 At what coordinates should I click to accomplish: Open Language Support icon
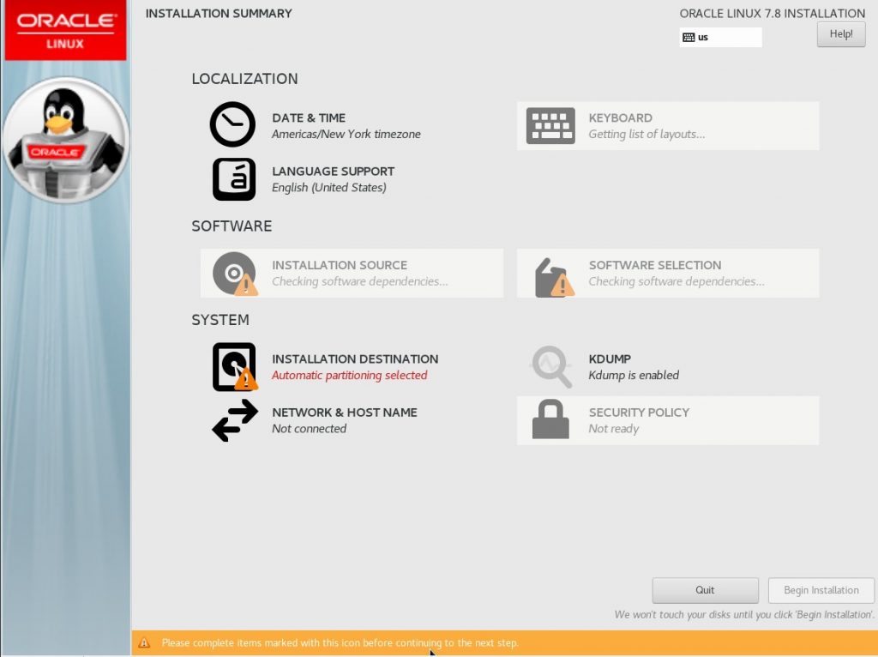(x=234, y=179)
